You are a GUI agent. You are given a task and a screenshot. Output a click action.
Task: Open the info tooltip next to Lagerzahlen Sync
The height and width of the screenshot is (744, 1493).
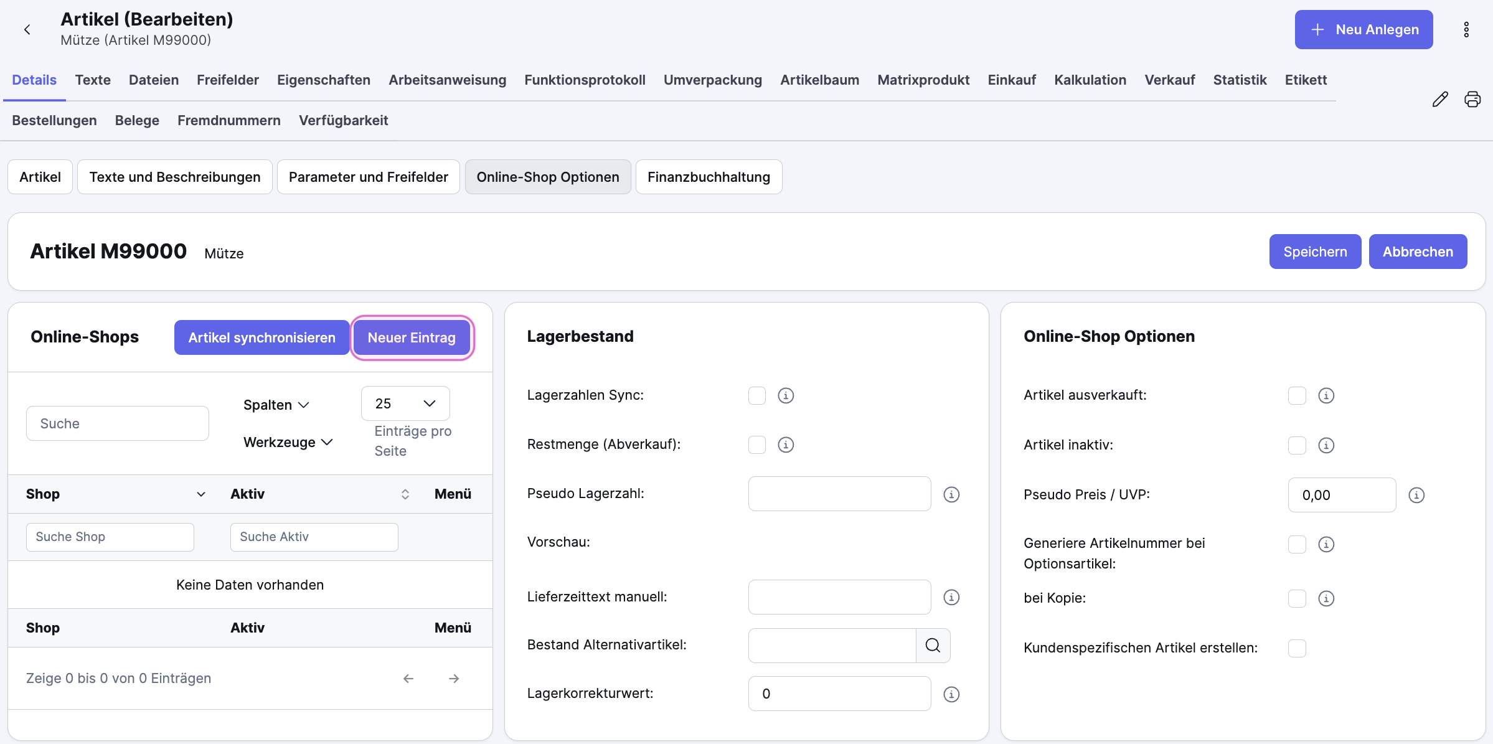click(785, 395)
